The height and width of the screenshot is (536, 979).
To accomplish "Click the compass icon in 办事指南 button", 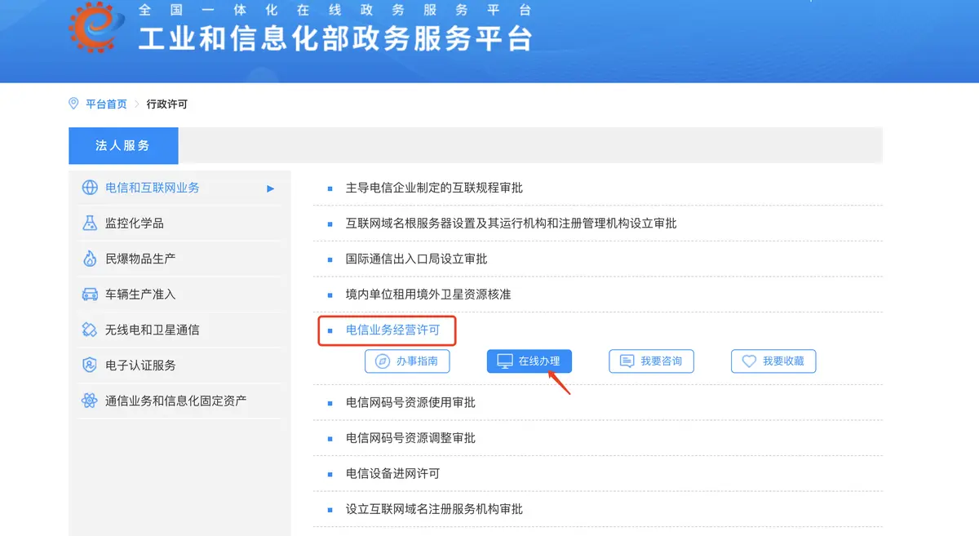I will pyautogui.click(x=382, y=361).
